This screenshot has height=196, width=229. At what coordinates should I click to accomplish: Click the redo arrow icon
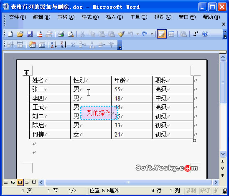(x=145, y=34)
